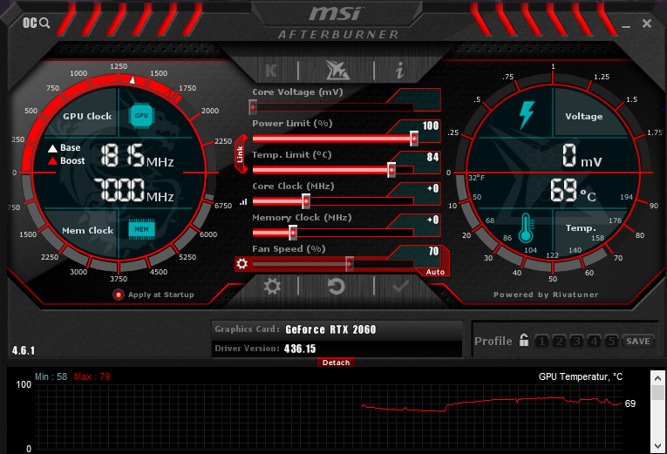Click the GPU chip icon
Image resolution: width=667 pixels, height=454 pixels.
[141, 116]
